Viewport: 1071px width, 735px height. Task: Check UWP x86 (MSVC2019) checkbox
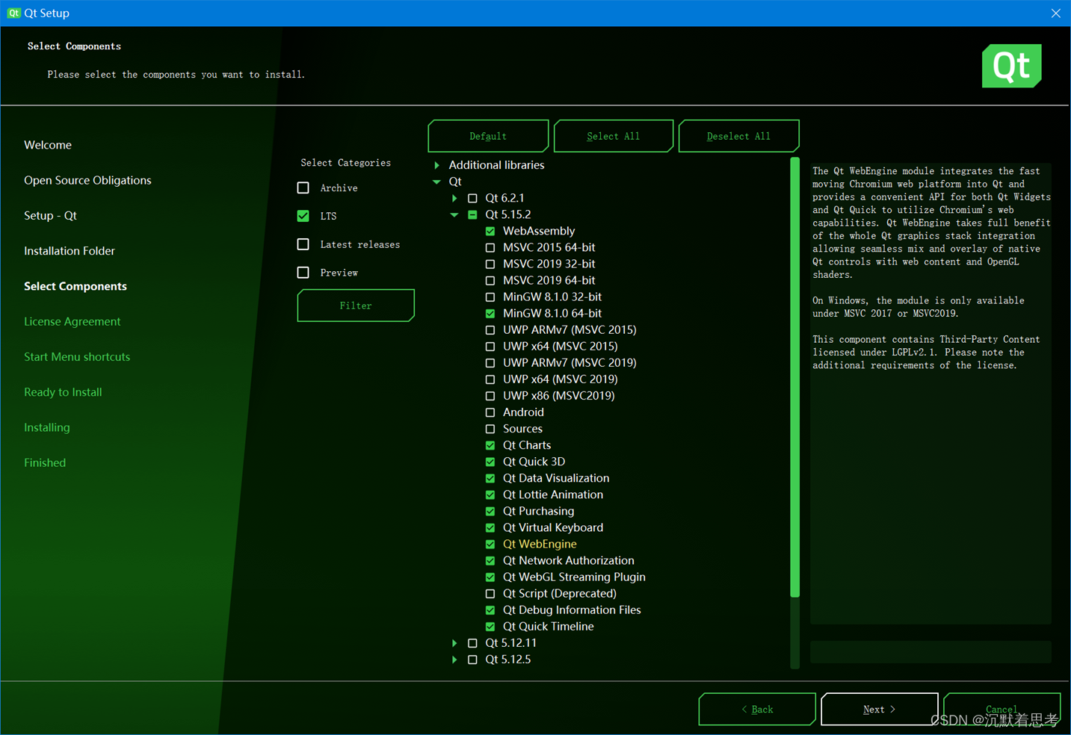[490, 395]
